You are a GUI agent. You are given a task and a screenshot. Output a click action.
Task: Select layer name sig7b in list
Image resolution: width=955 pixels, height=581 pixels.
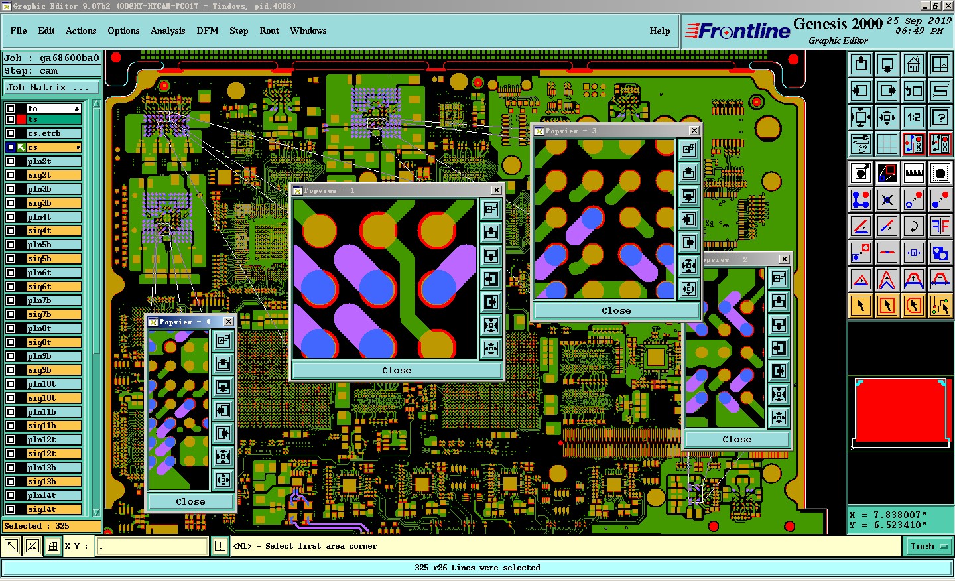tap(54, 314)
